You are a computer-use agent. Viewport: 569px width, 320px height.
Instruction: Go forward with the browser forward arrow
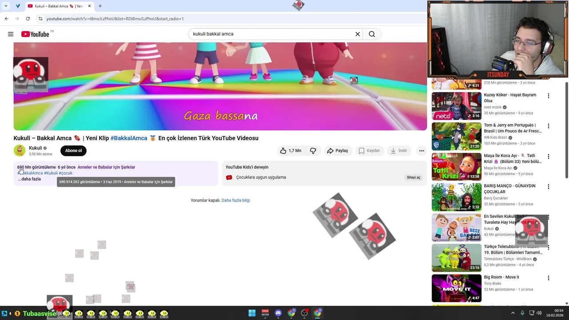tap(17, 19)
